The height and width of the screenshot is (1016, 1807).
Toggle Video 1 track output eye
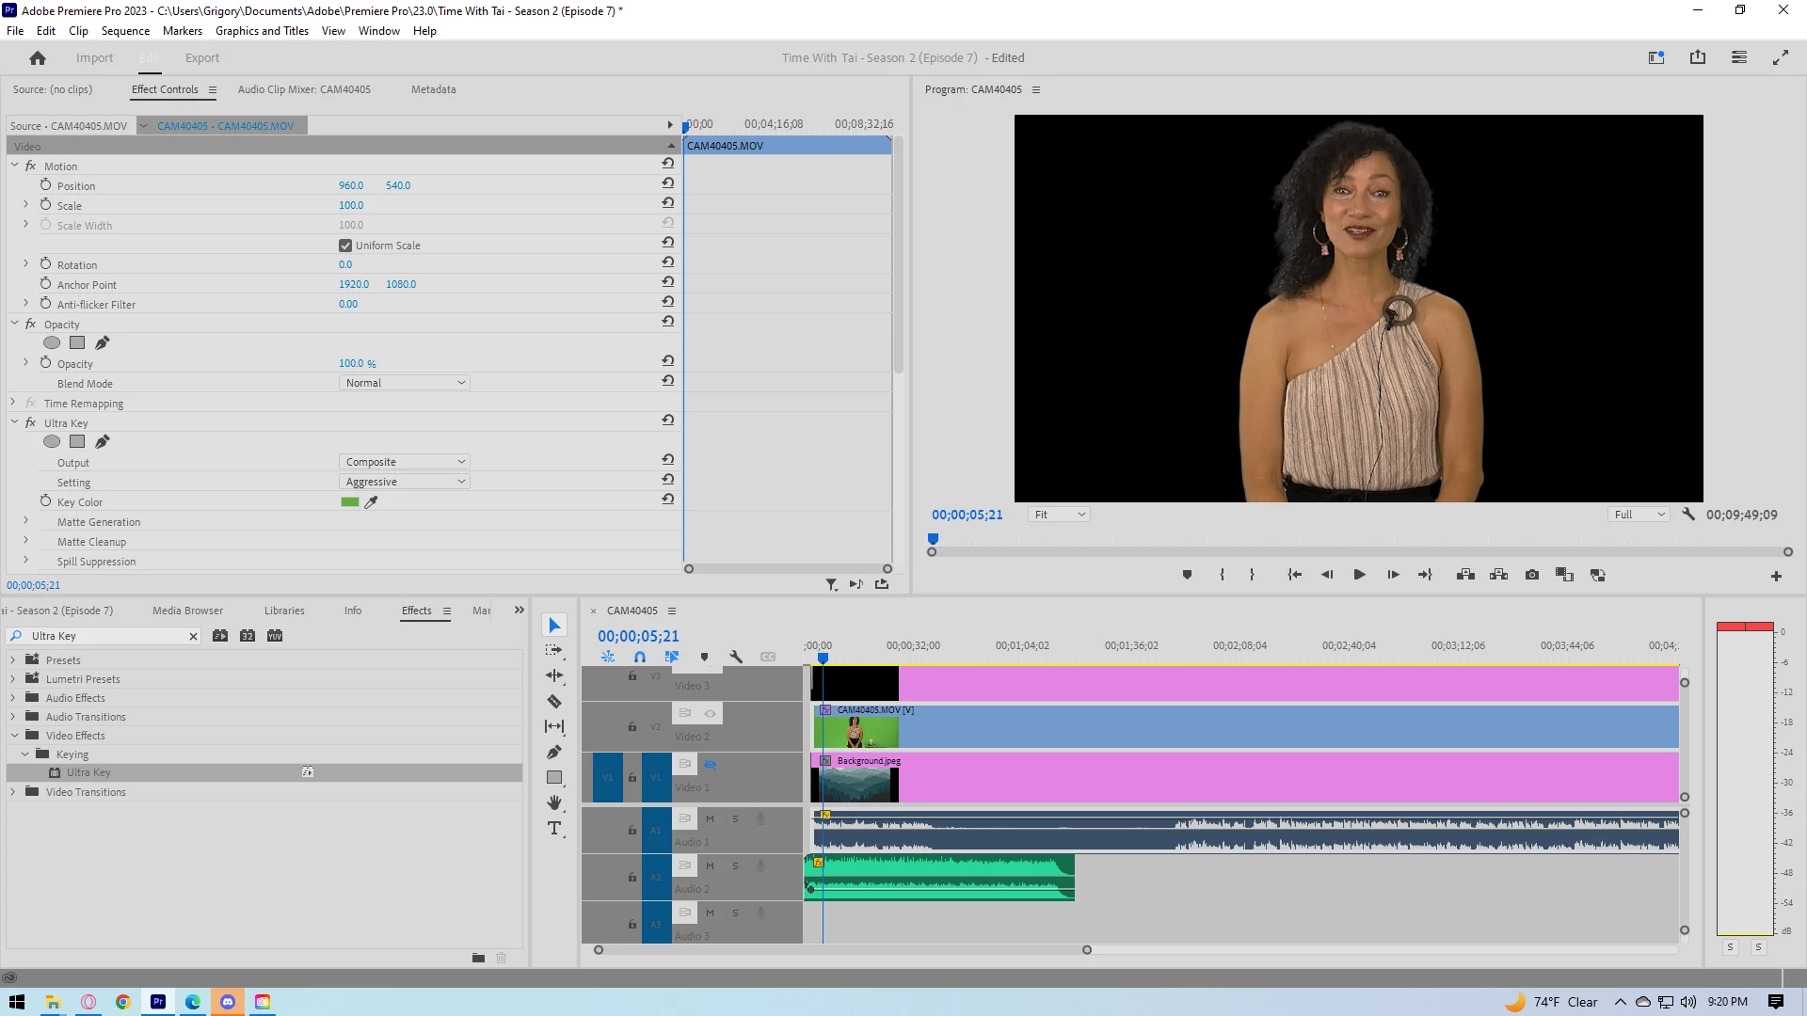[x=711, y=764]
